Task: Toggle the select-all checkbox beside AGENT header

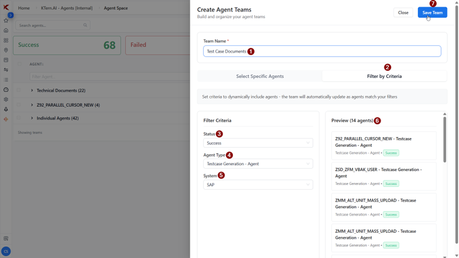Action: (20, 64)
